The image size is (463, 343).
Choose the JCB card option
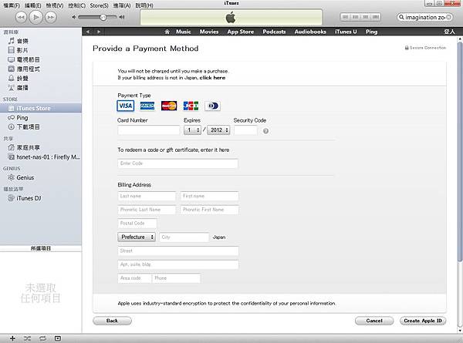[191, 106]
